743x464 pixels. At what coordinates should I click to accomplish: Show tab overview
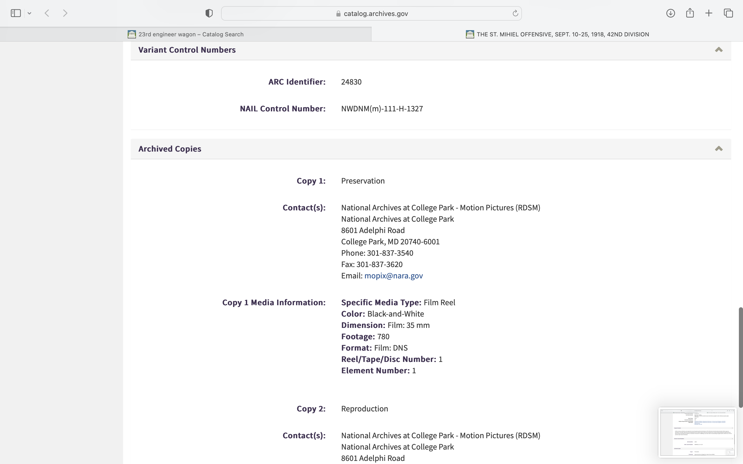pyautogui.click(x=728, y=13)
